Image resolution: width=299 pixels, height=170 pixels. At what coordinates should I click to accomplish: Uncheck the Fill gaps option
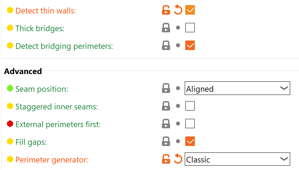click(190, 141)
